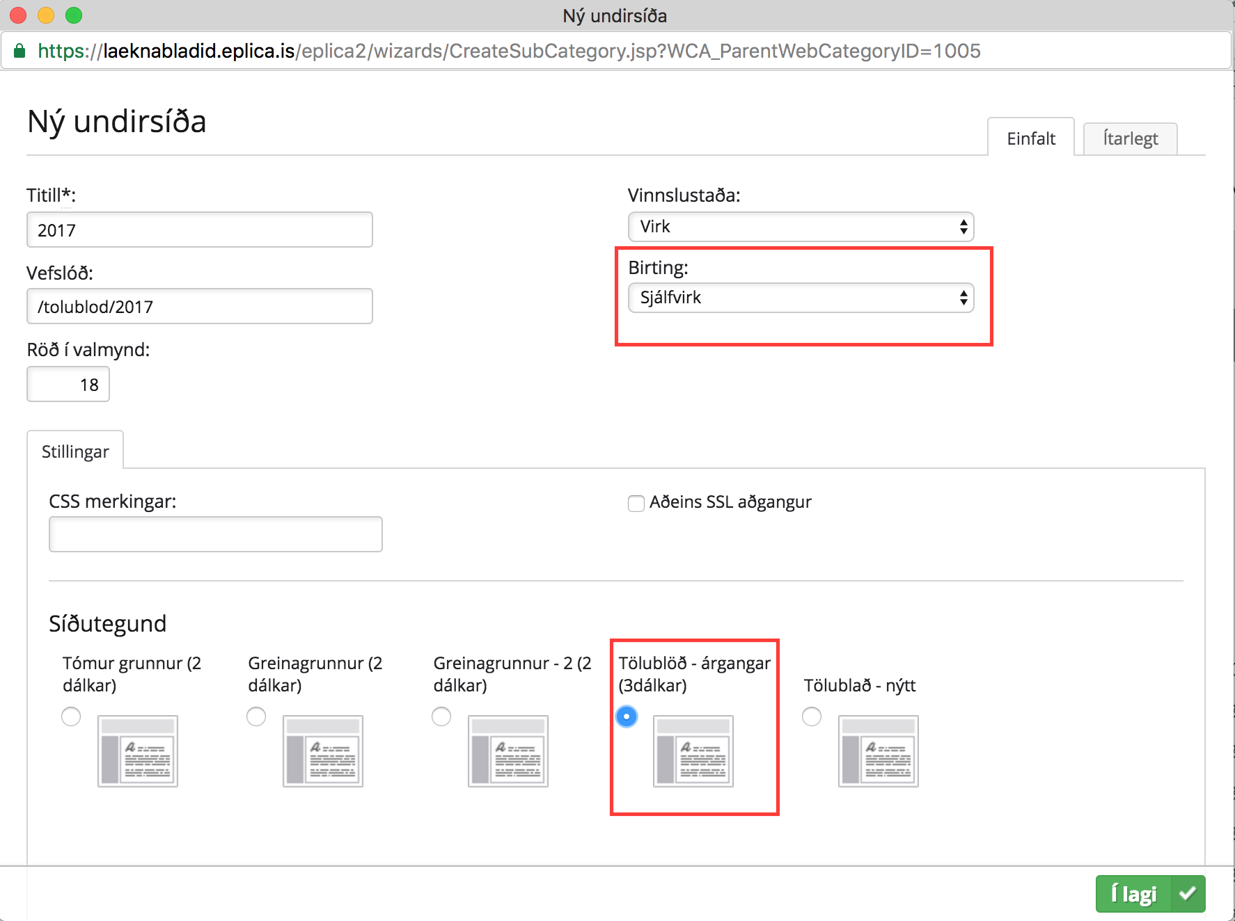Click the Aðeins SSL aðgangur label
Viewport: 1235px width, 921px height.
730,502
